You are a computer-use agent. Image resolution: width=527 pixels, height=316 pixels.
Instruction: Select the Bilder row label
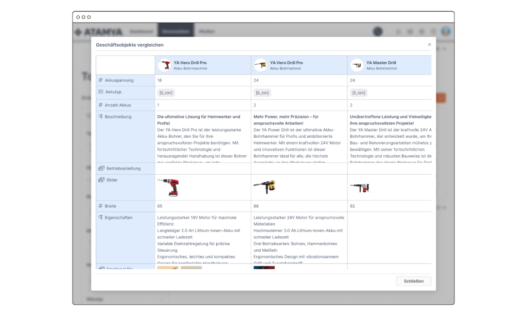tap(112, 180)
